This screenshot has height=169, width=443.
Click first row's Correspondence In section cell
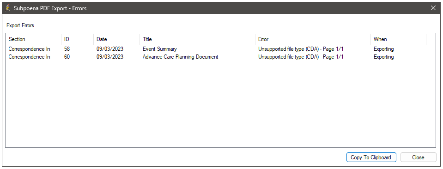click(30, 49)
